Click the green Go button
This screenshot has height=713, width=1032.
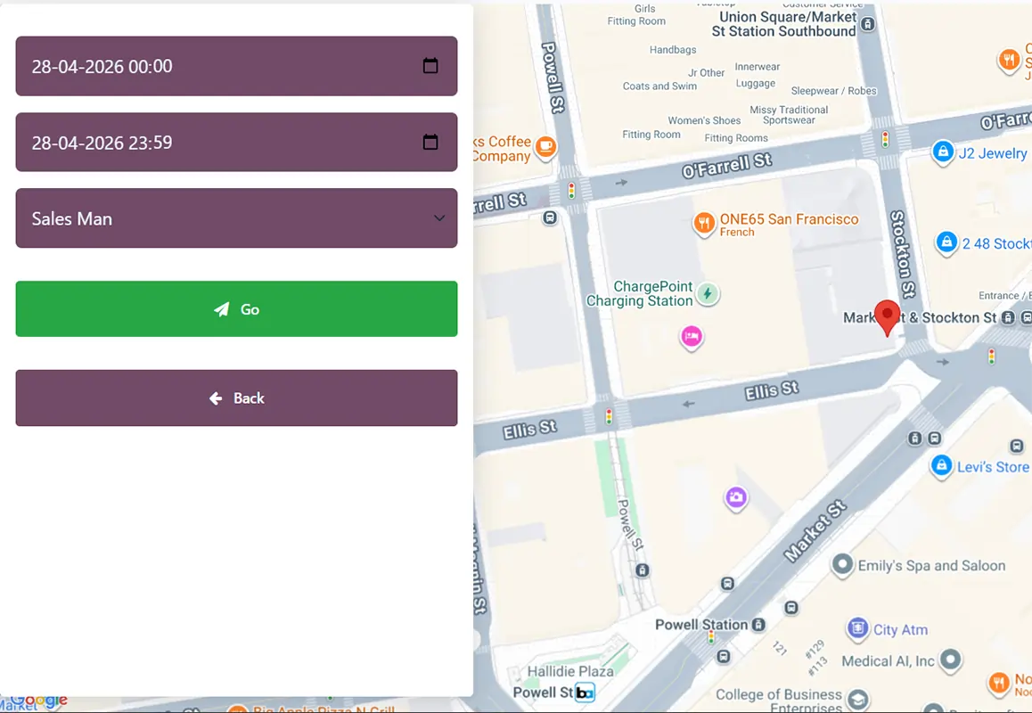click(236, 308)
